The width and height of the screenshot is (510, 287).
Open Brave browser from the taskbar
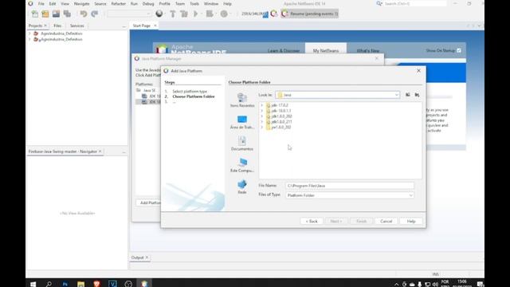tap(96, 284)
